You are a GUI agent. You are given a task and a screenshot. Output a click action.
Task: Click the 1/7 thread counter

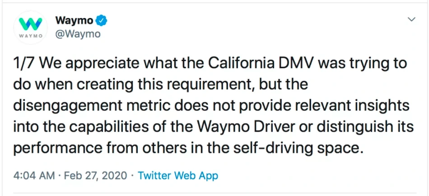pos(23,64)
